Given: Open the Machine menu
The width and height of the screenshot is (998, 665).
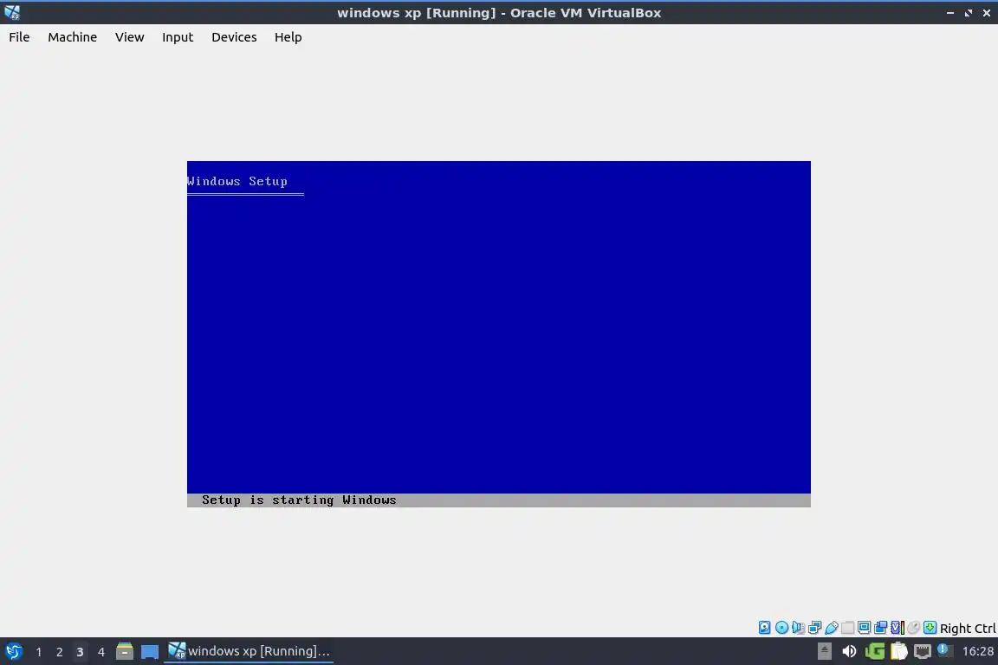Looking at the screenshot, I should click(73, 37).
